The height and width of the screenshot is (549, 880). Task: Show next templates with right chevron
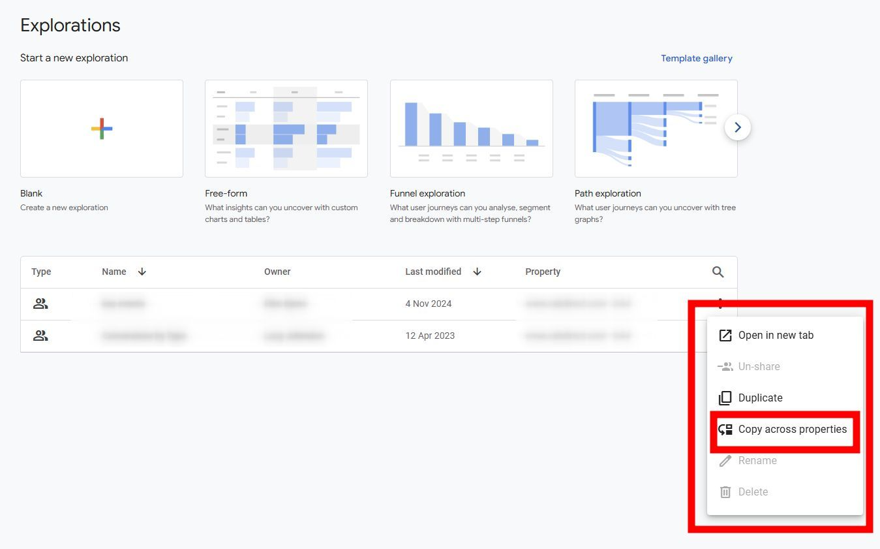click(738, 128)
